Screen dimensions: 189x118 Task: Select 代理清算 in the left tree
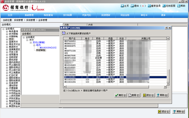(13, 88)
